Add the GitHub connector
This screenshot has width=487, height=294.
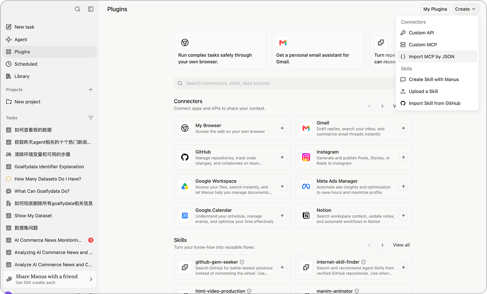[282, 157]
